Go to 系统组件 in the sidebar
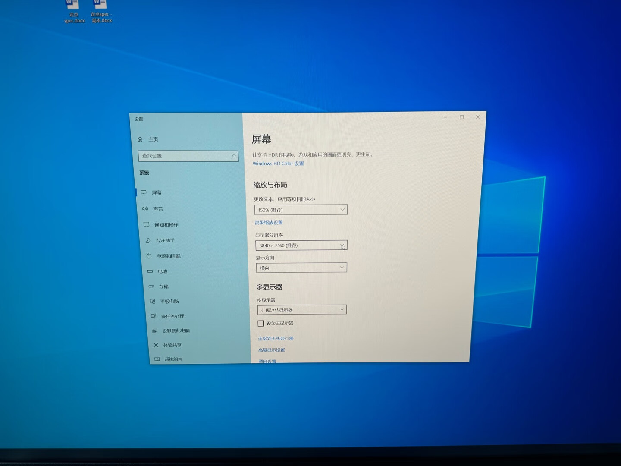This screenshot has height=466, width=621. click(x=173, y=359)
